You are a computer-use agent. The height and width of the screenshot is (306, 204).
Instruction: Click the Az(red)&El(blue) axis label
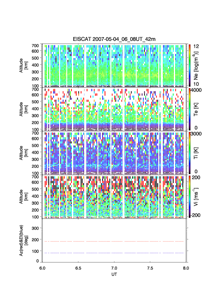23,240
